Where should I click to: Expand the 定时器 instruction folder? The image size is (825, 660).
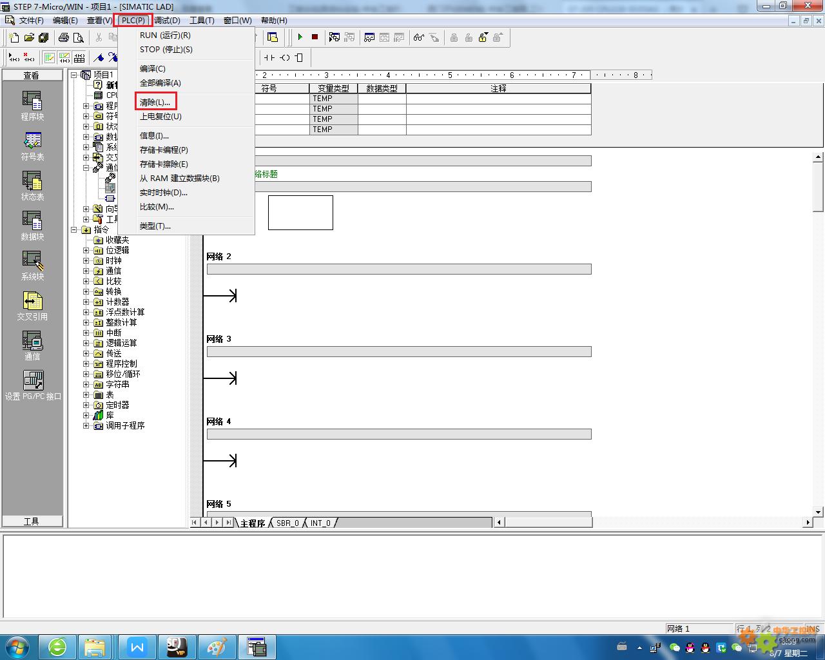(x=86, y=405)
